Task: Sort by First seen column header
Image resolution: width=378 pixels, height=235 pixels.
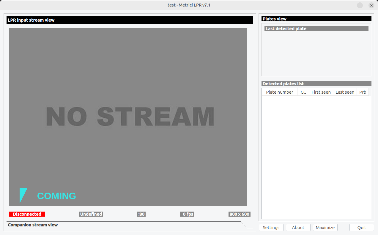Action: click(321, 92)
